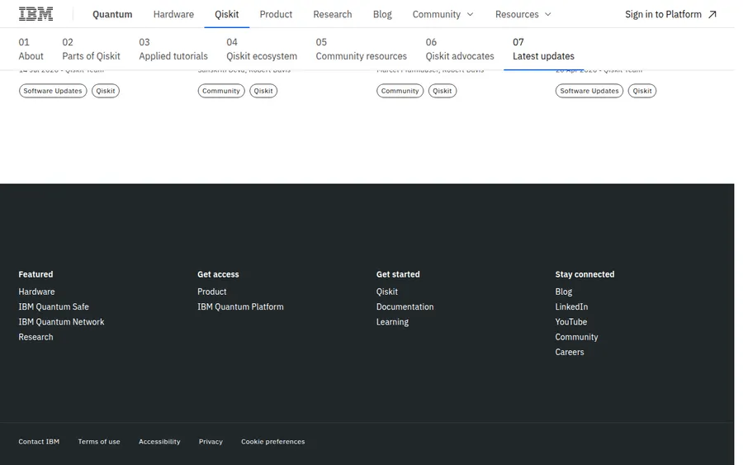743x465 pixels.
Task: Open Learning footer link
Action: click(x=392, y=322)
